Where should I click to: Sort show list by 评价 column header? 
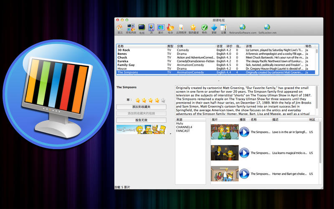230,46
